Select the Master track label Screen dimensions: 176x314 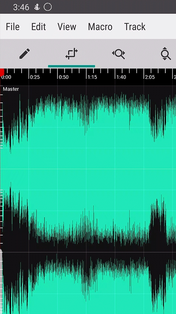[11, 89]
